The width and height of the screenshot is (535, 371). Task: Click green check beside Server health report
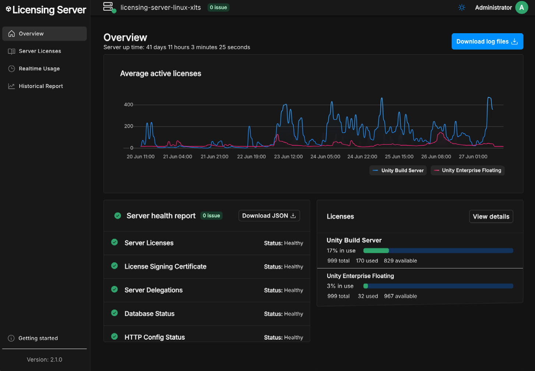point(117,216)
